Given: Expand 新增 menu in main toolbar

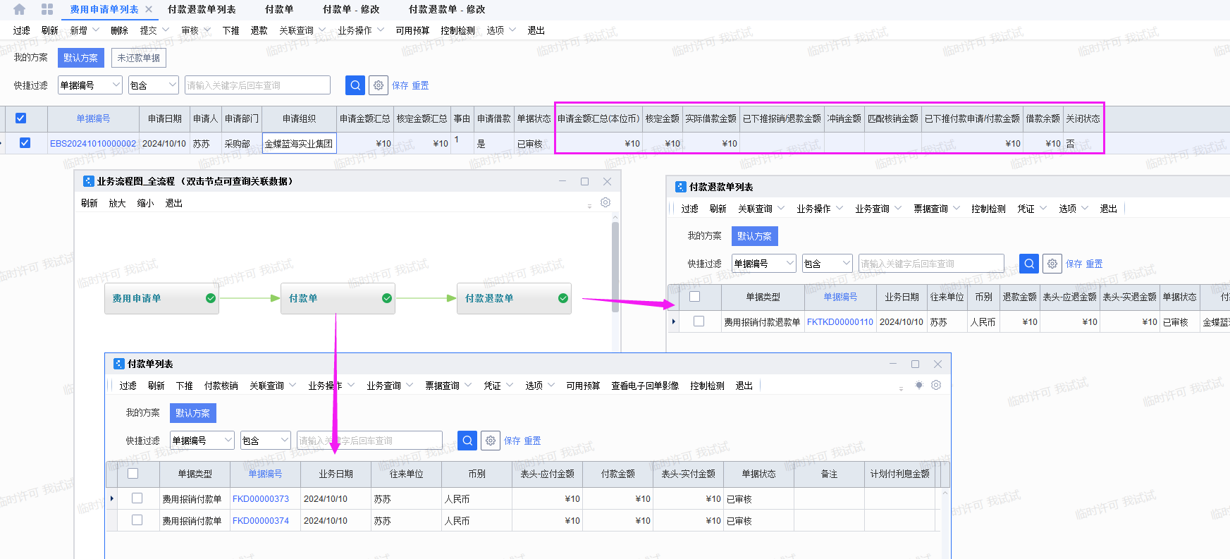Looking at the screenshot, I should pos(85,30).
